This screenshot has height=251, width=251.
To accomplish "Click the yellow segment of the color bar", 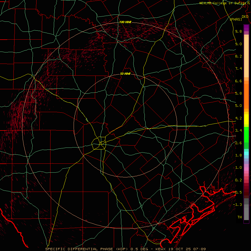I will click(246, 119).
